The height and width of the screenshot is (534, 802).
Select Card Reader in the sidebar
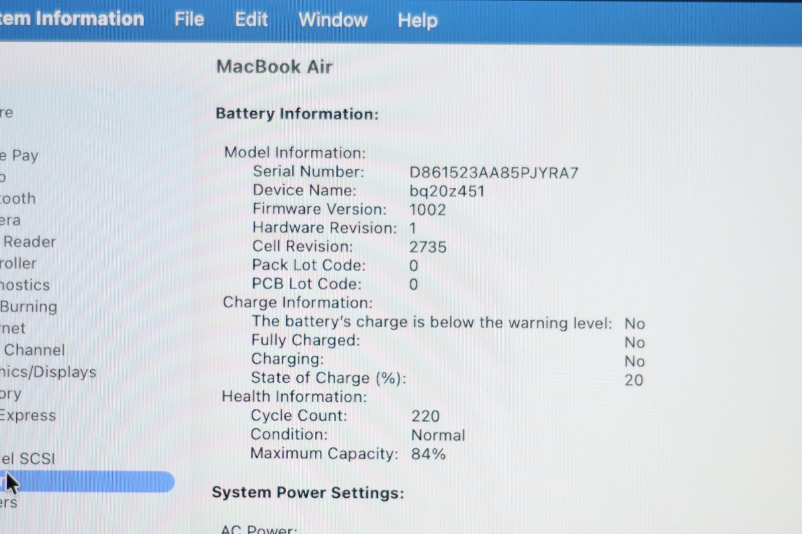(29, 242)
